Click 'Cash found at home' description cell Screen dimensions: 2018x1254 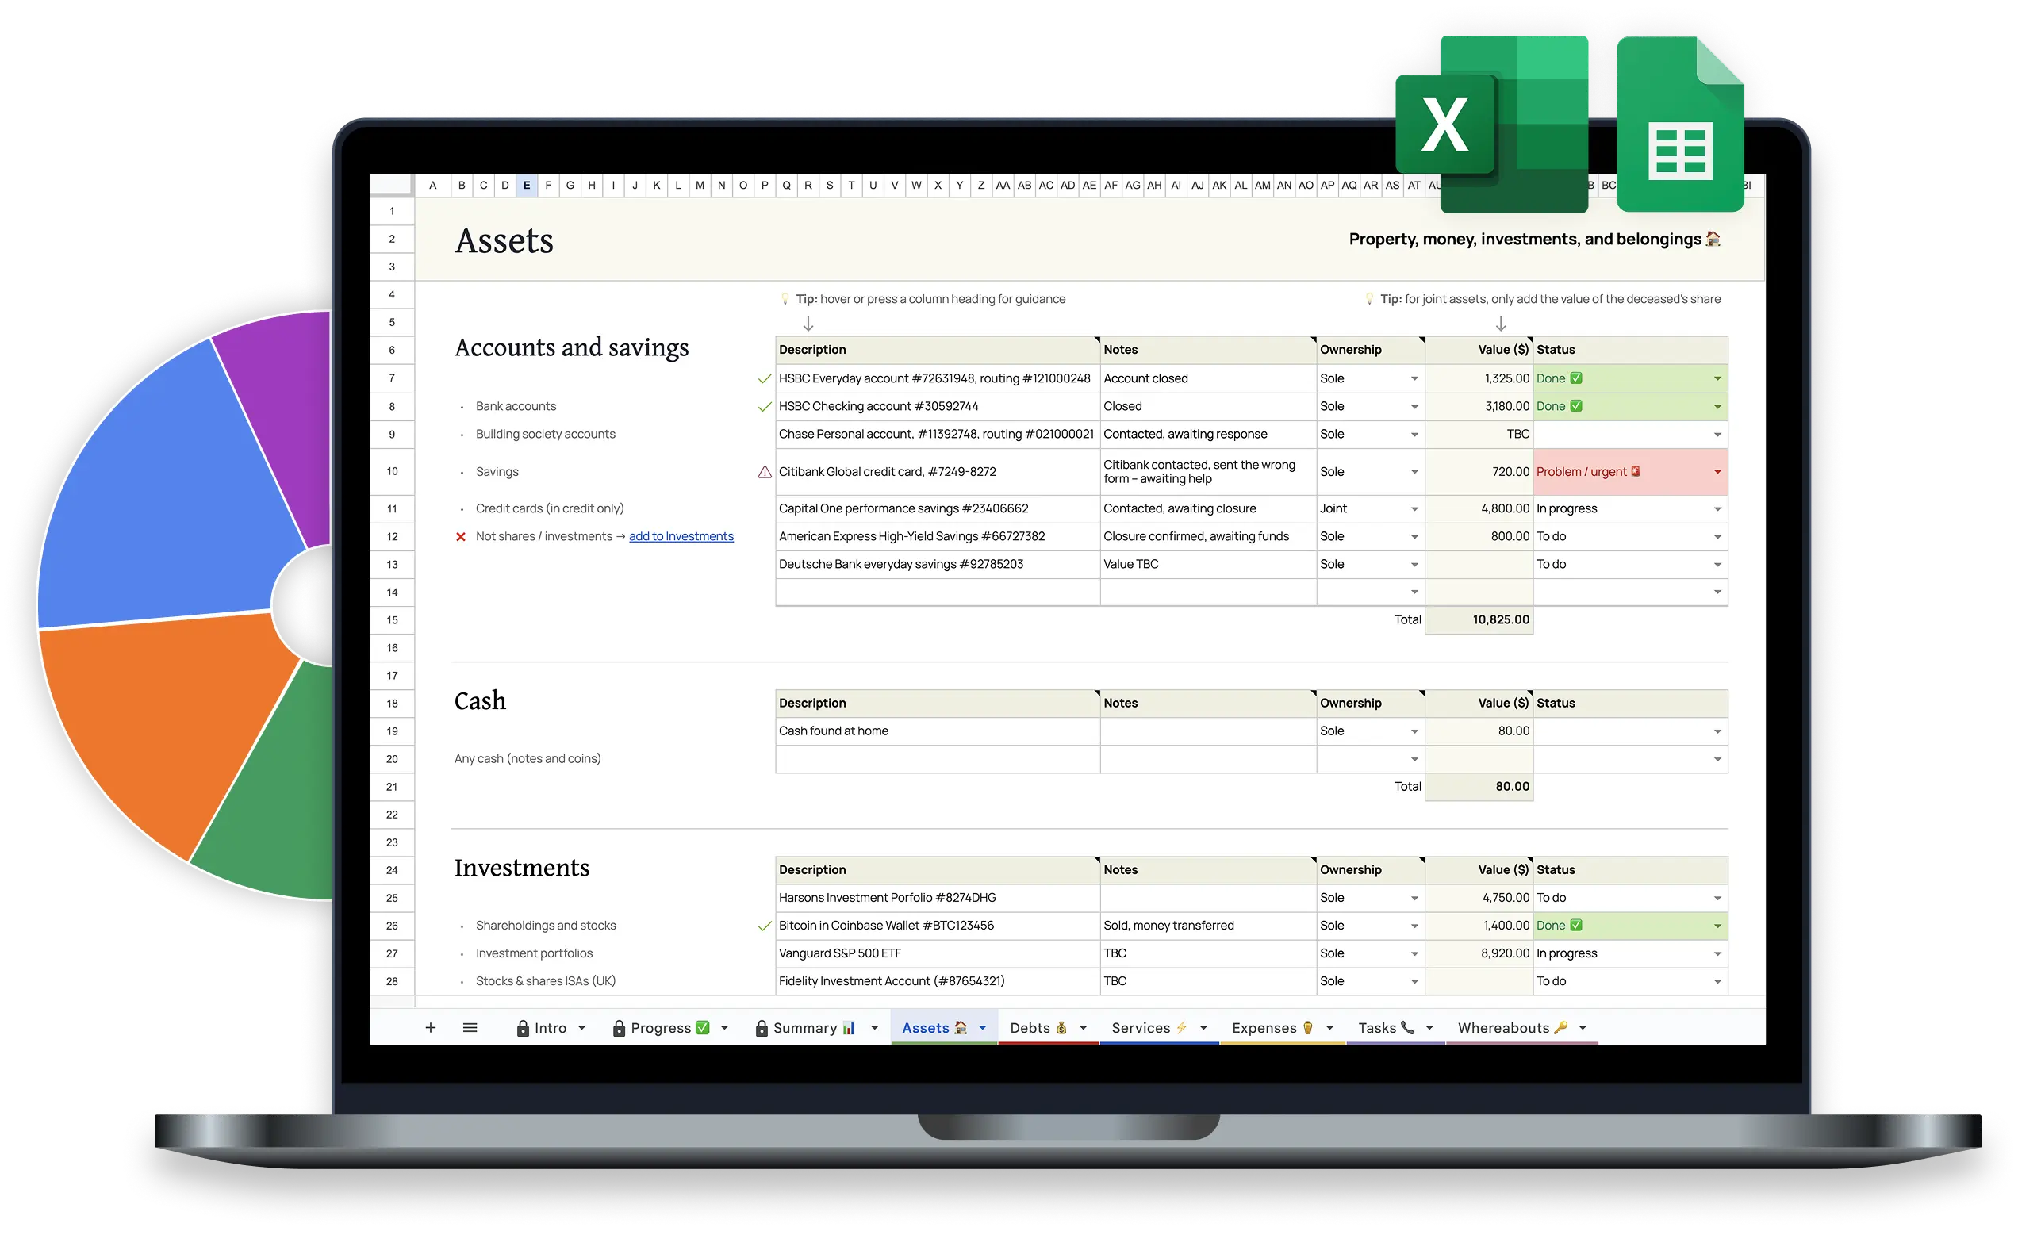point(938,731)
